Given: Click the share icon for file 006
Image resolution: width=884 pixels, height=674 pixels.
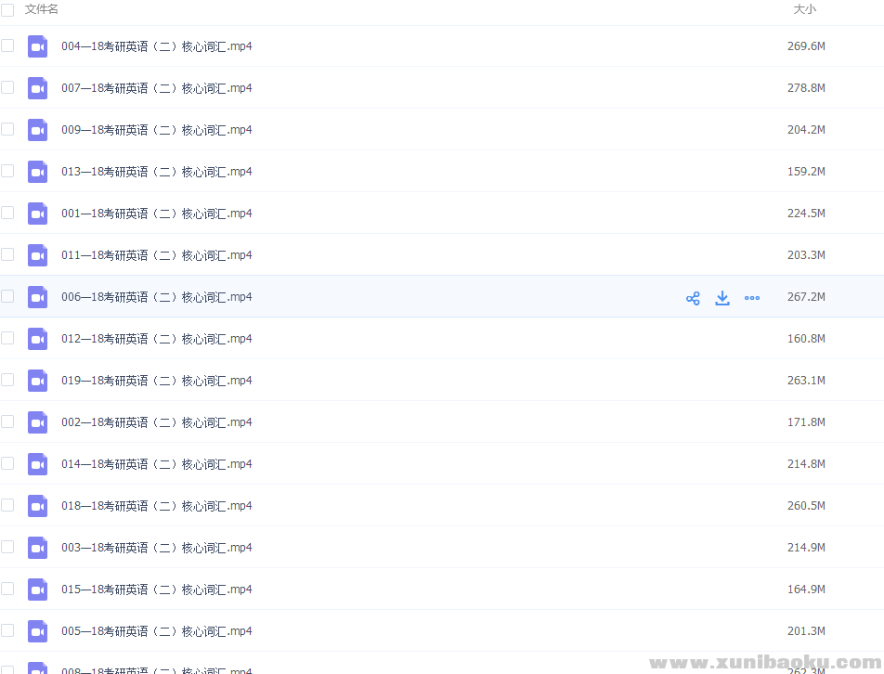Looking at the screenshot, I should (693, 298).
